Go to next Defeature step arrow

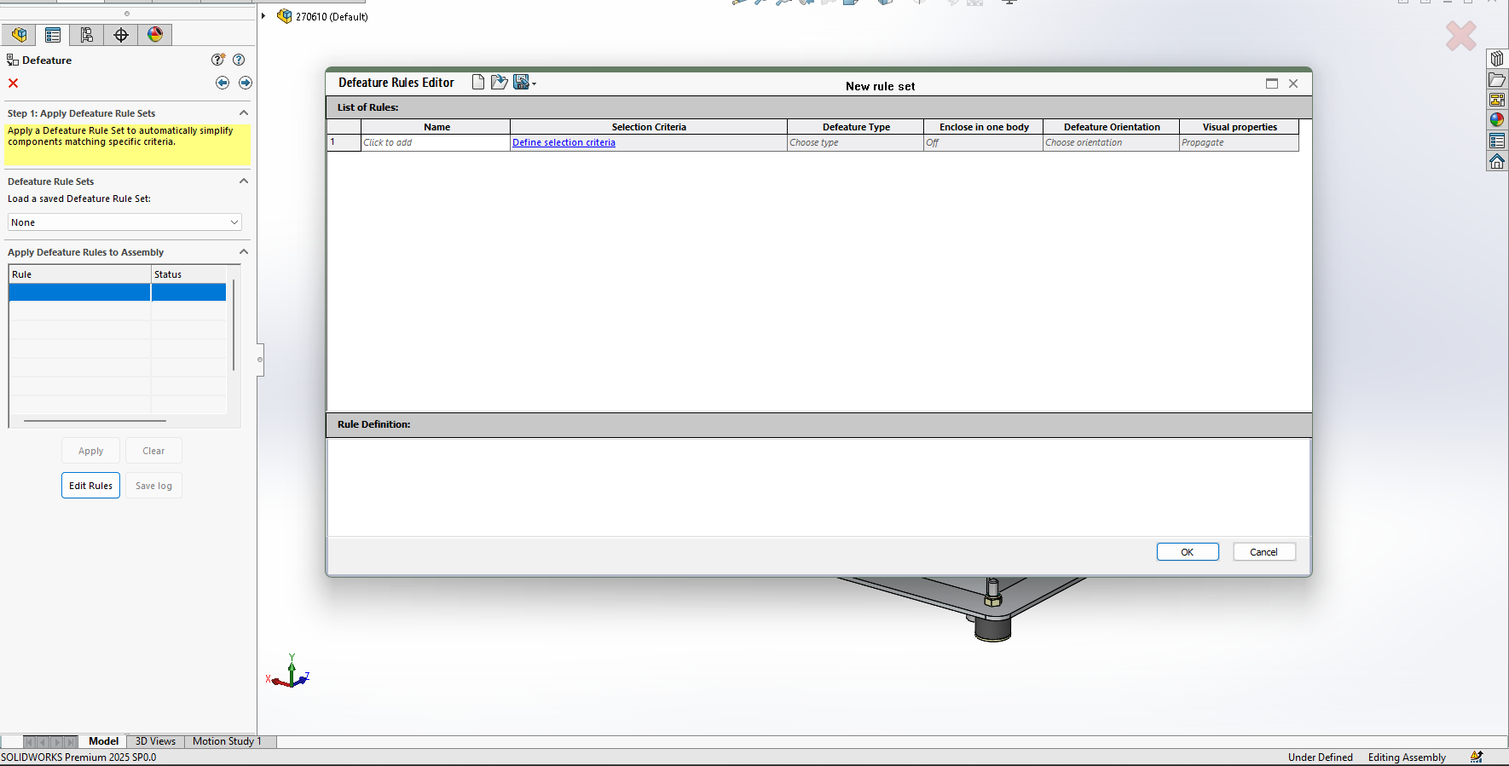click(x=246, y=83)
